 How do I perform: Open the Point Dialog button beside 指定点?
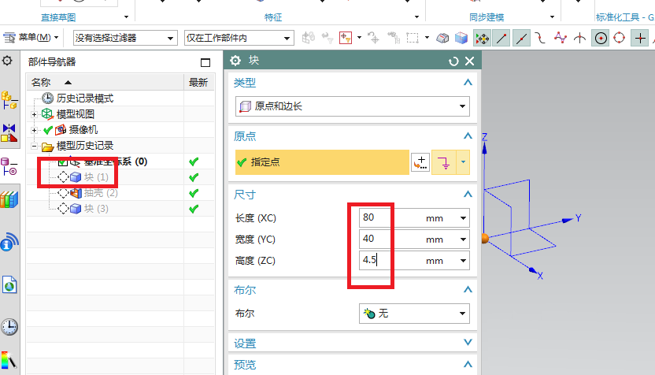(x=420, y=162)
